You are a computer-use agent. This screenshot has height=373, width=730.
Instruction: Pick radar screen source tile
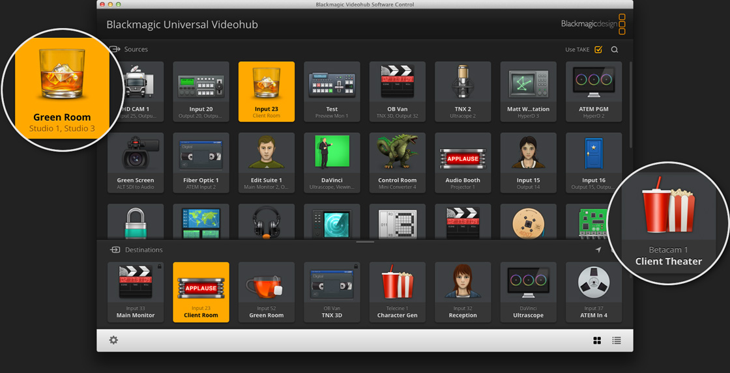point(332,221)
